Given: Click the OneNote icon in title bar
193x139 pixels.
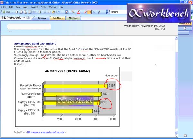Looking at the screenshot, I should tap(2, 2).
